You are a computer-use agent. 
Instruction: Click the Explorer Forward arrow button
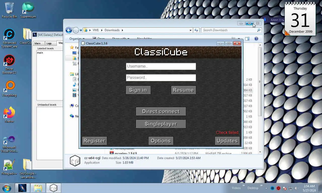click(x=76, y=30)
